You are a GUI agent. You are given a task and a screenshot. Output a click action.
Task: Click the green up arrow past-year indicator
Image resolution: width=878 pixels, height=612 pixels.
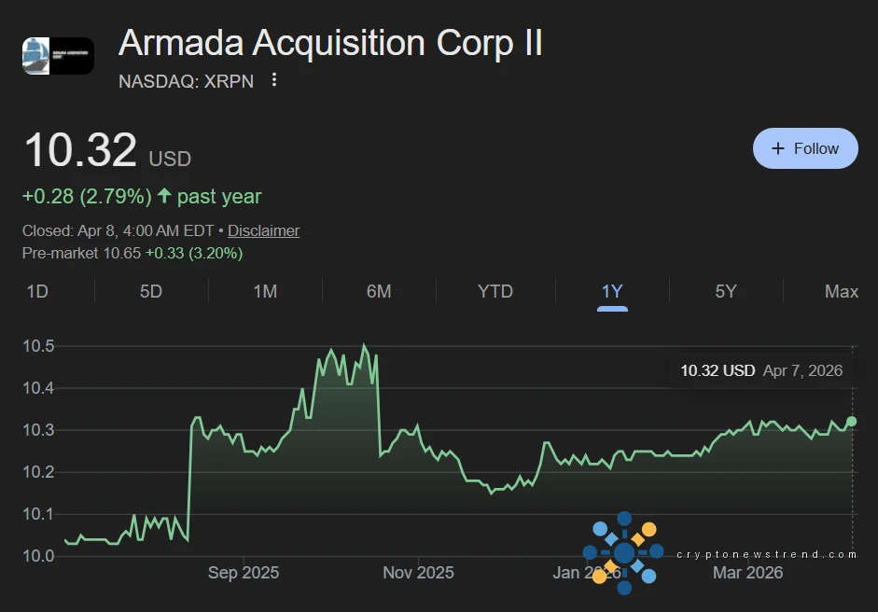click(x=164, y=196)
